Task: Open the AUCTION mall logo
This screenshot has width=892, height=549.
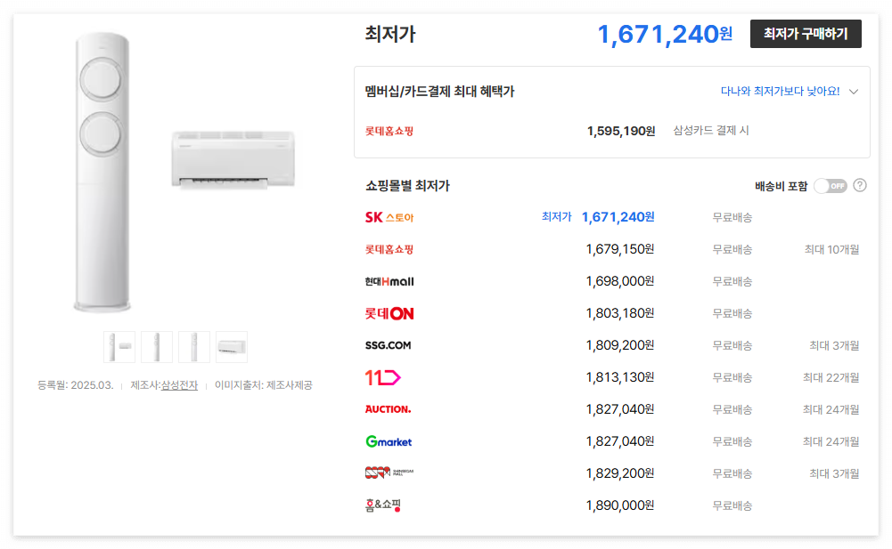Action: tap(389, 408)
